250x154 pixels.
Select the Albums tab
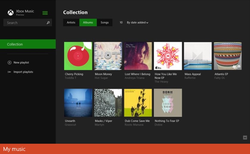88,23
